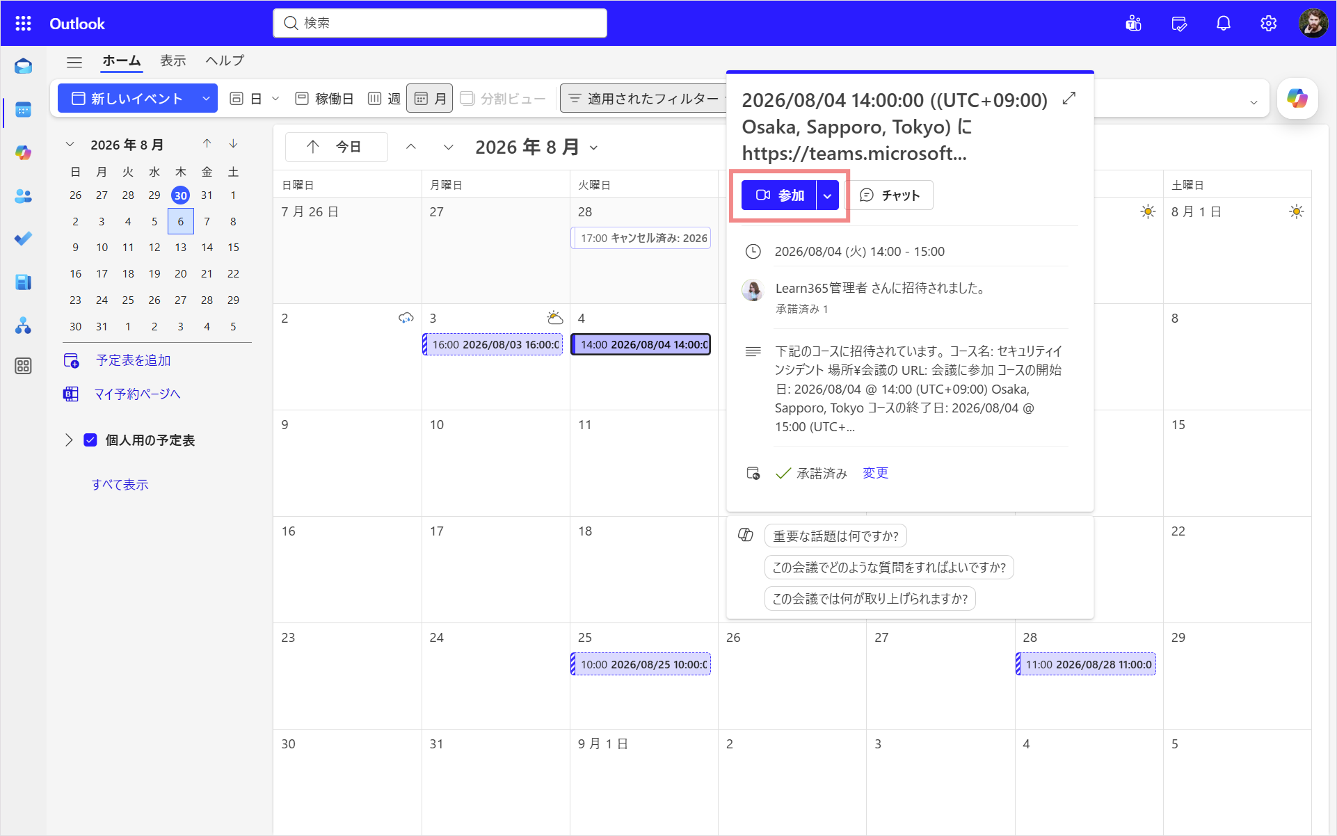Open 10:00 event on August 25
The image size is (1337, 836).
coord(641,664)
